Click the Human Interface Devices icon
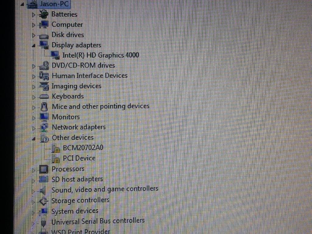Image resolution: width=312 pixels, height=234 pixels. pyautogui.click(x=44, y=76)
